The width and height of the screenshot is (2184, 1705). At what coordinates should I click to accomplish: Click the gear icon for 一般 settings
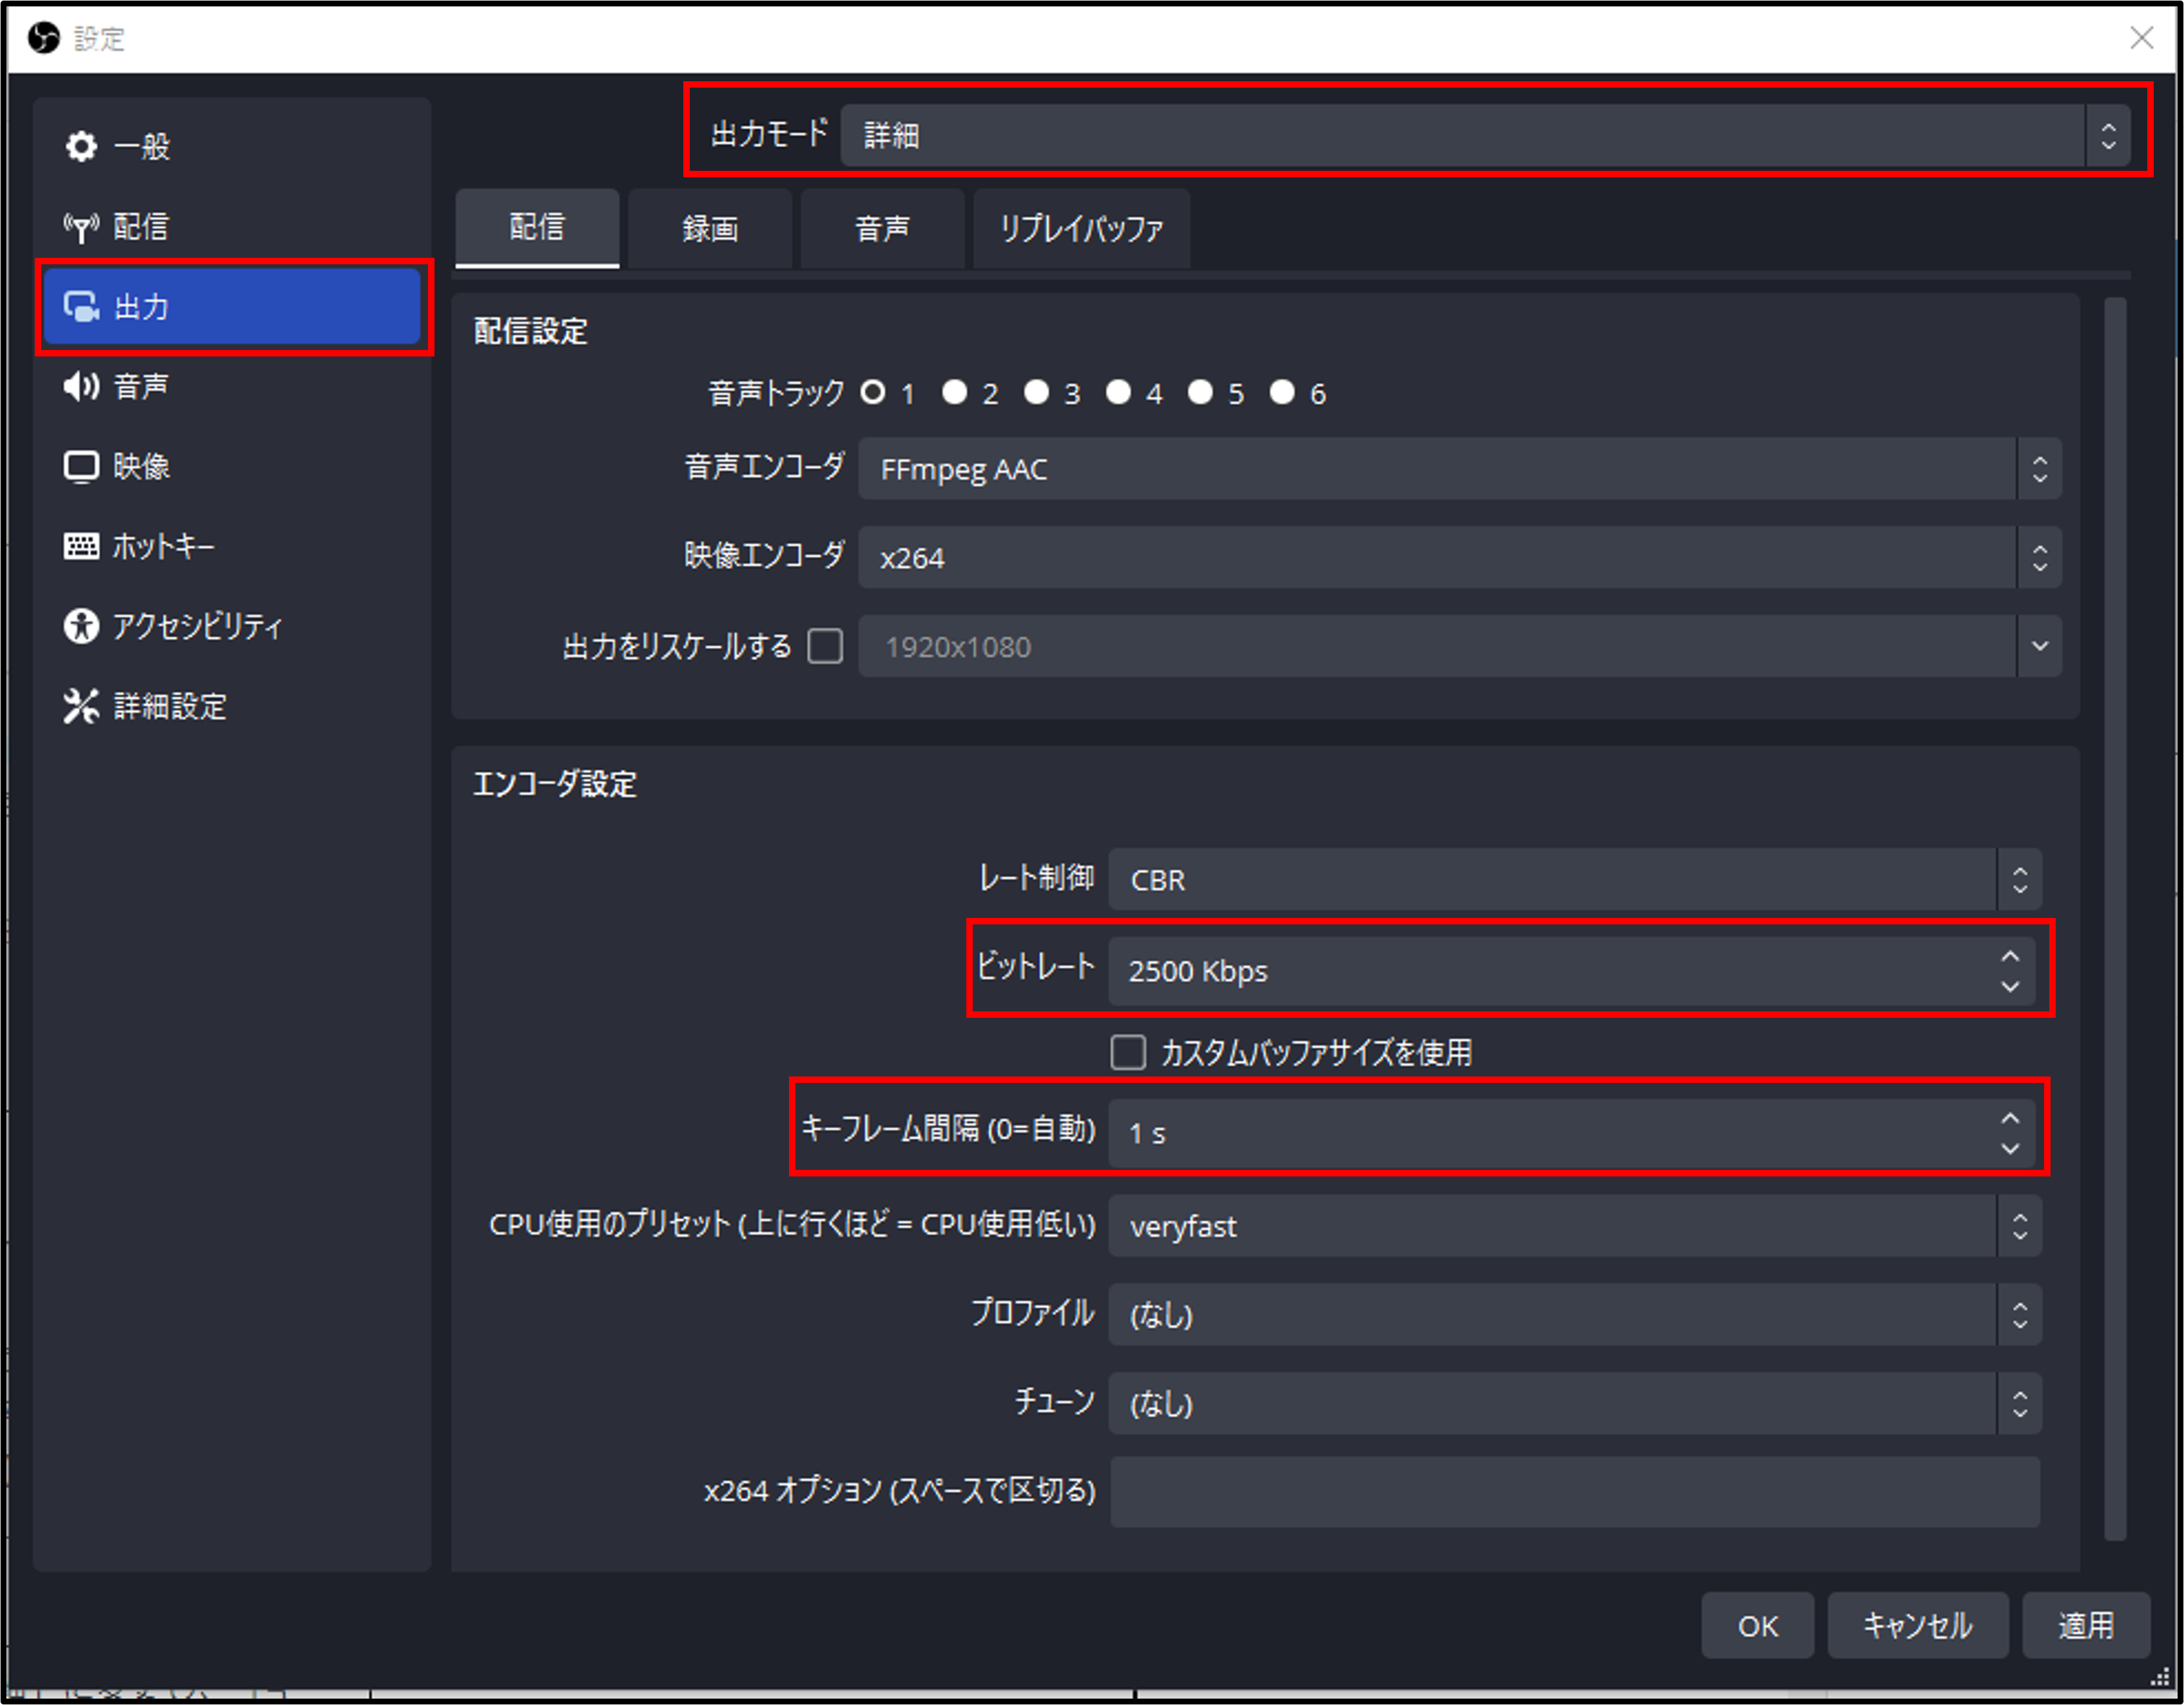(x=81, y=147)
